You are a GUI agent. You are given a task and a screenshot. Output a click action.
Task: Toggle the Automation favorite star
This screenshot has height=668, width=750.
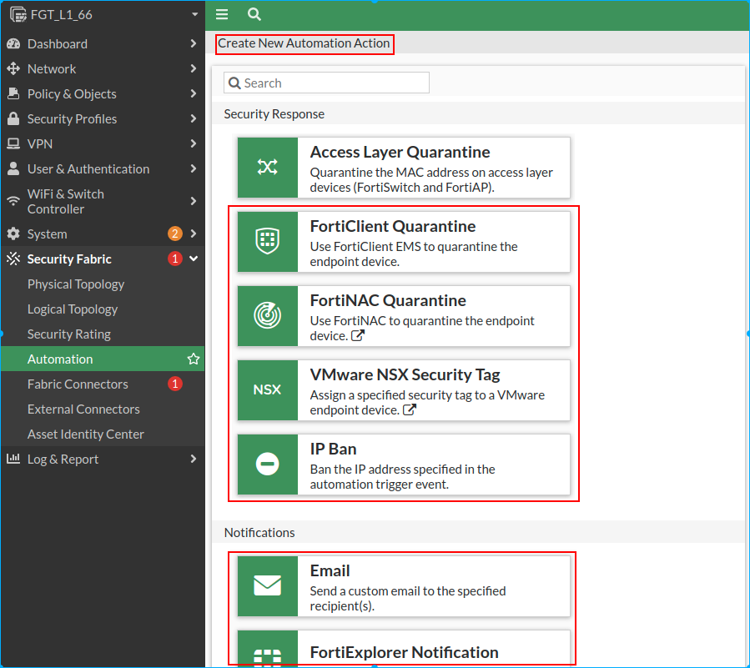click(194, 359)
